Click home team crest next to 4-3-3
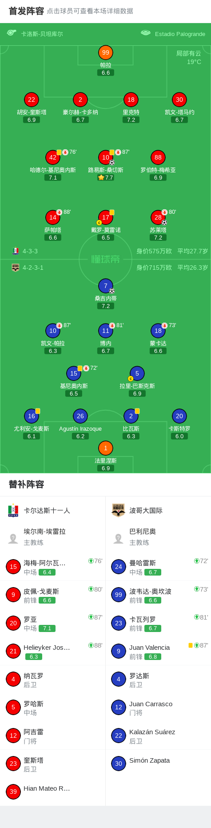 coord(16,251)
